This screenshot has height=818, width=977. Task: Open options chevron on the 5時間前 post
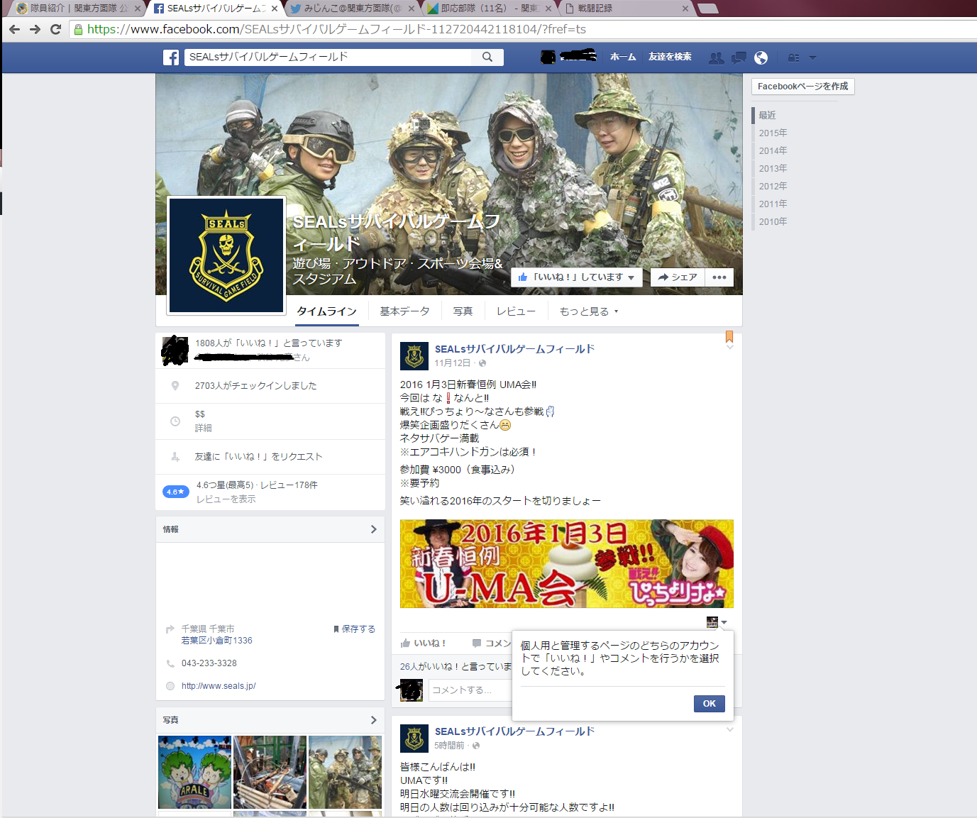click(x=729, y=729)
